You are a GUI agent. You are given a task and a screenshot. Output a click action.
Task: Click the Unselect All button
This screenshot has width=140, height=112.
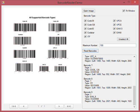[x=123, y=39]
